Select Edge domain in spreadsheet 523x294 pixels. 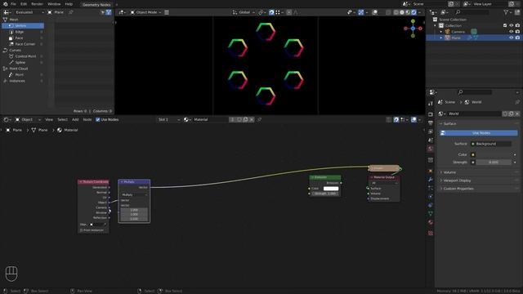pyautogui.click(x=23, y=32)
